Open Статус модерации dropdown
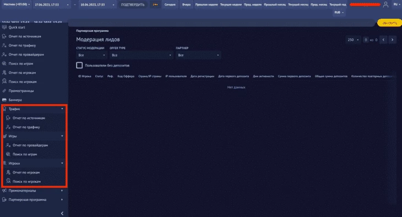Viewport: 402px width, 217px height. click(x=91, y=55)
